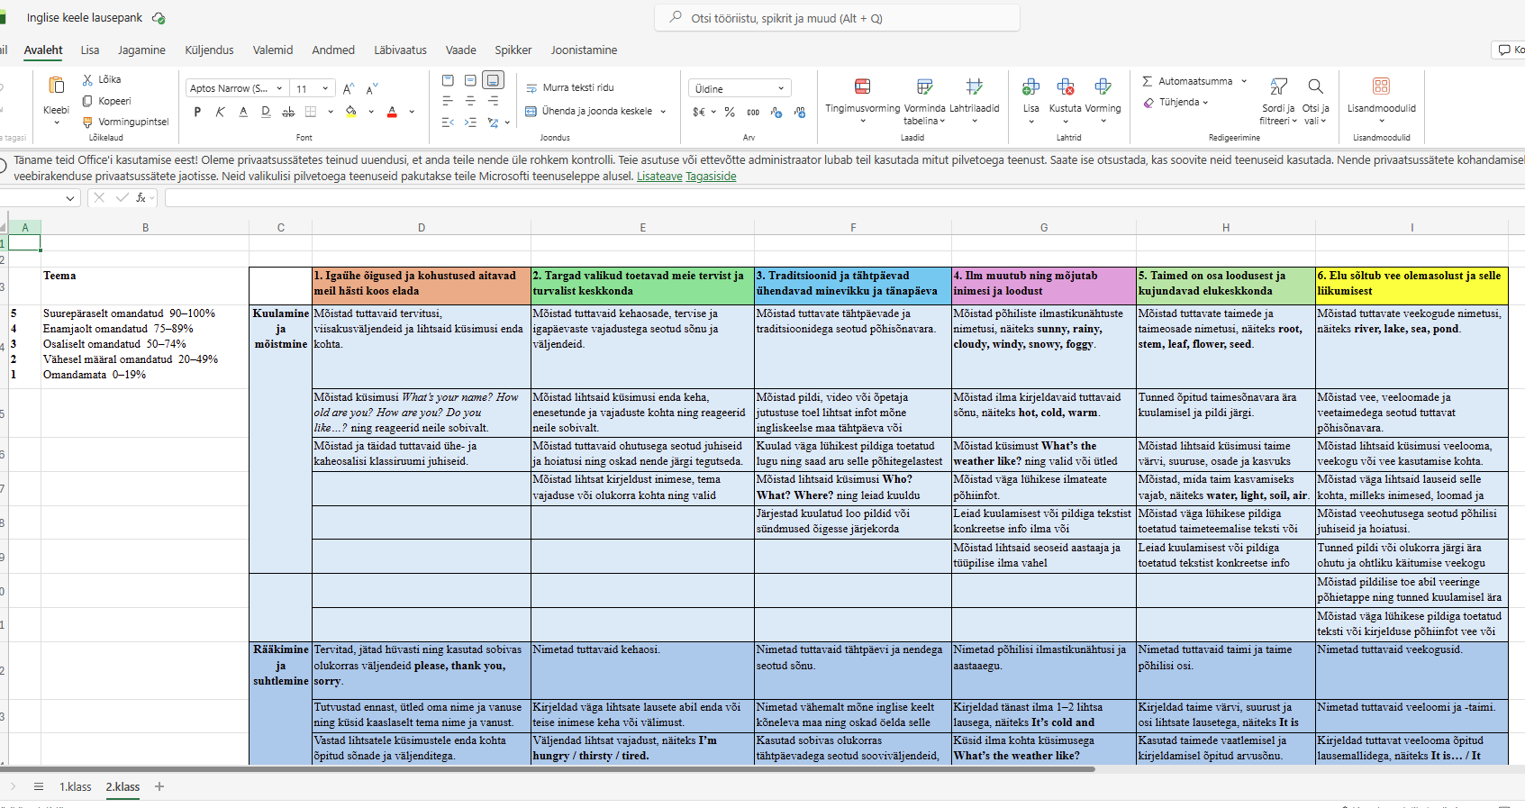The width and height of the screenshot is (1525, 808).
Task: Open Tingimusvorming conditional formatting
Action: pyautogui.click(x=862, y=86)
